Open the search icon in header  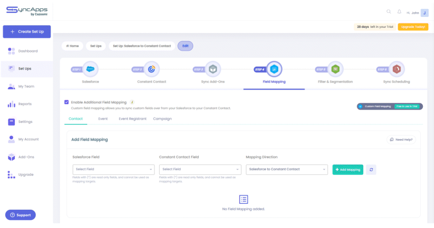pyautogui.click(x=388, y=12)
